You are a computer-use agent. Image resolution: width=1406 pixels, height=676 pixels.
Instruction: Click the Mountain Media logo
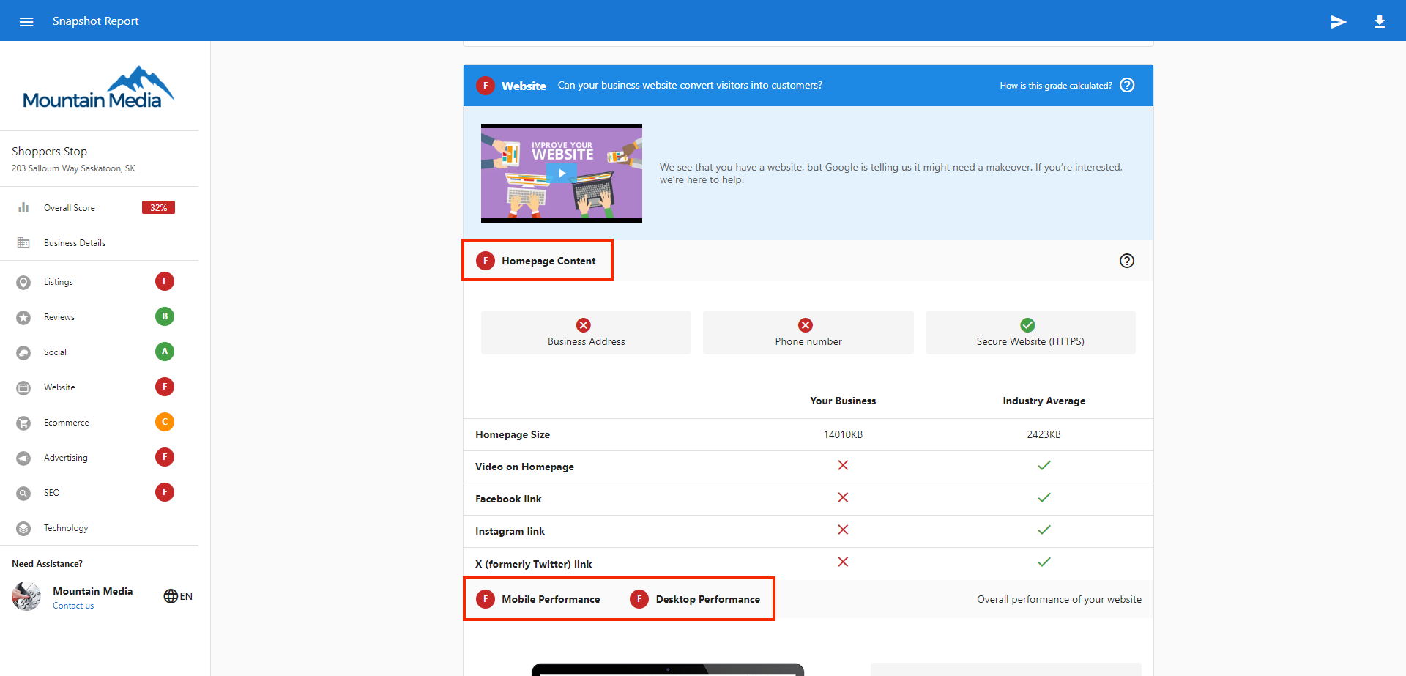pos(99,87)
